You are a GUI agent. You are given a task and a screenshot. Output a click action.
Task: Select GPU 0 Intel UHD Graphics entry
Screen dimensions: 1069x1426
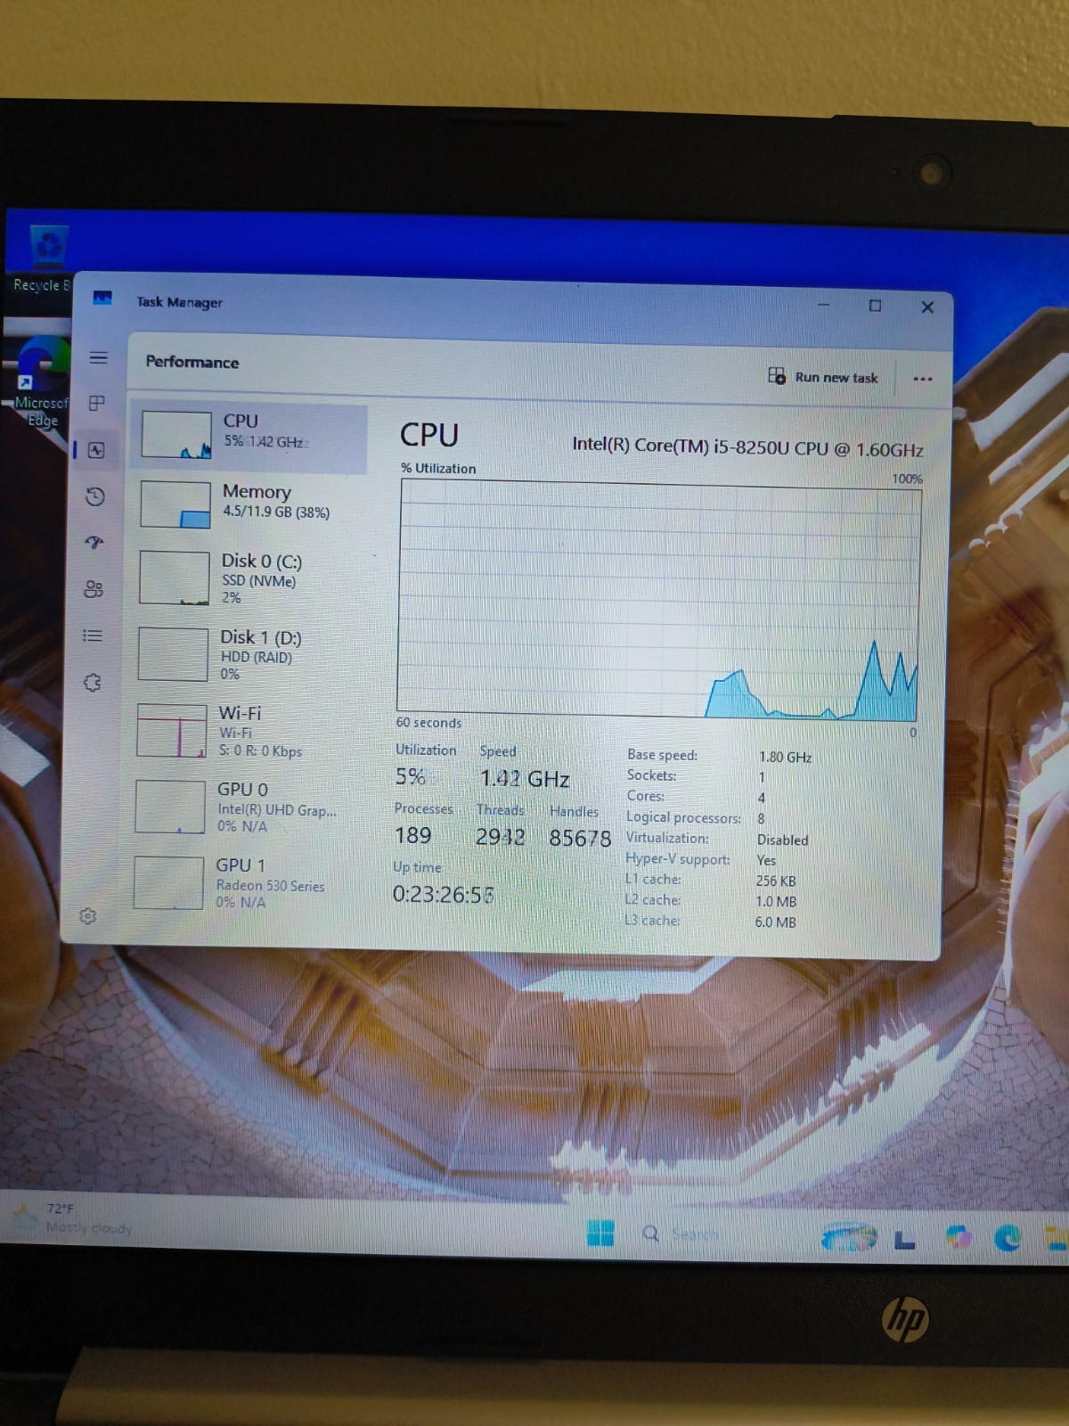pos(241,807)
